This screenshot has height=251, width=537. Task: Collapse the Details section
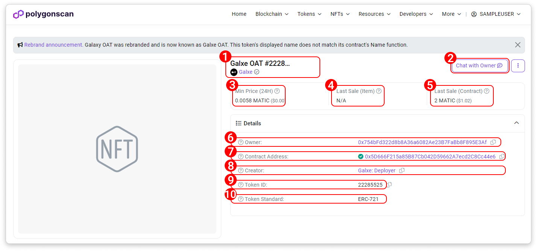click(x=516, y=123)
